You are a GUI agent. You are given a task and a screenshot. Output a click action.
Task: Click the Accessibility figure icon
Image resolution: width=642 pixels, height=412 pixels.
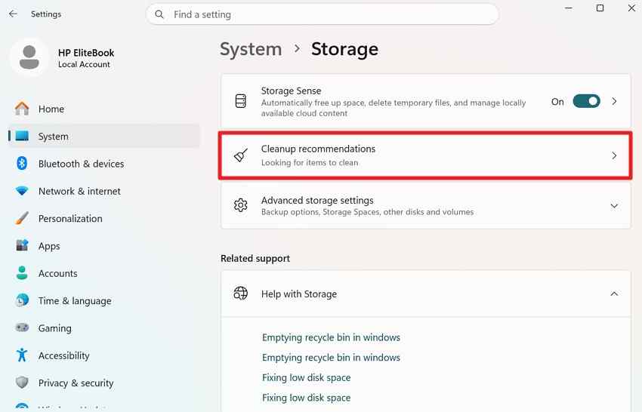coord(22,355)
